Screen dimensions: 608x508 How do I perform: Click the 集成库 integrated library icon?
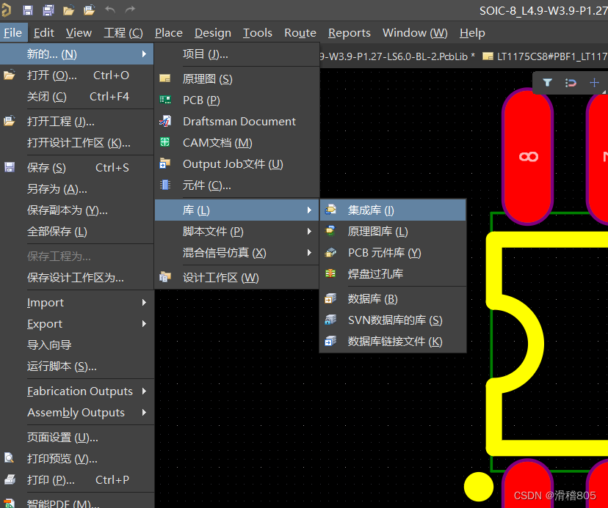[330, 210]
